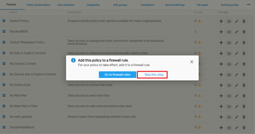
Task: Click Go to firewall rules button
Action: (x=117, y=75)
